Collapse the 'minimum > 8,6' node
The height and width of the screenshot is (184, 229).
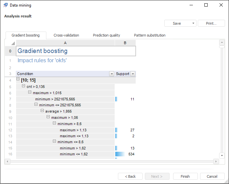tap(54, 123)
